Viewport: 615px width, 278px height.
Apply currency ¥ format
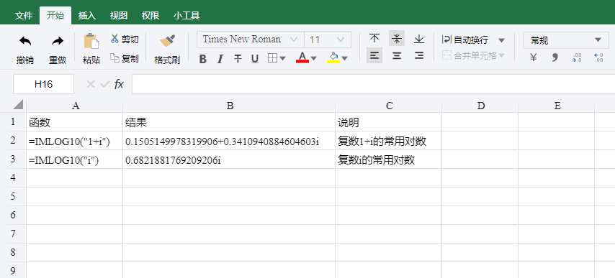coord(533,58)
